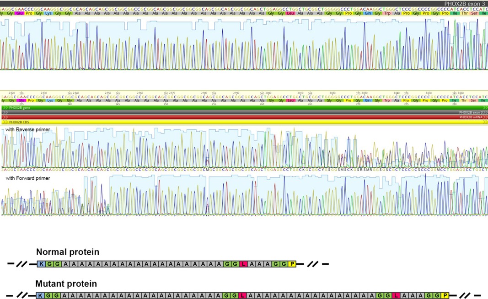Select the second pink L in Mutant protein
This screenshot has height=299, width=488.
point(397,295)
